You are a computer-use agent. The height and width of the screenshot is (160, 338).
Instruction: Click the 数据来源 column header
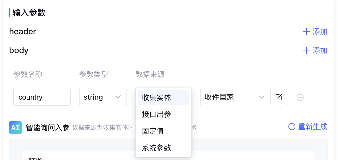[150, 75]
